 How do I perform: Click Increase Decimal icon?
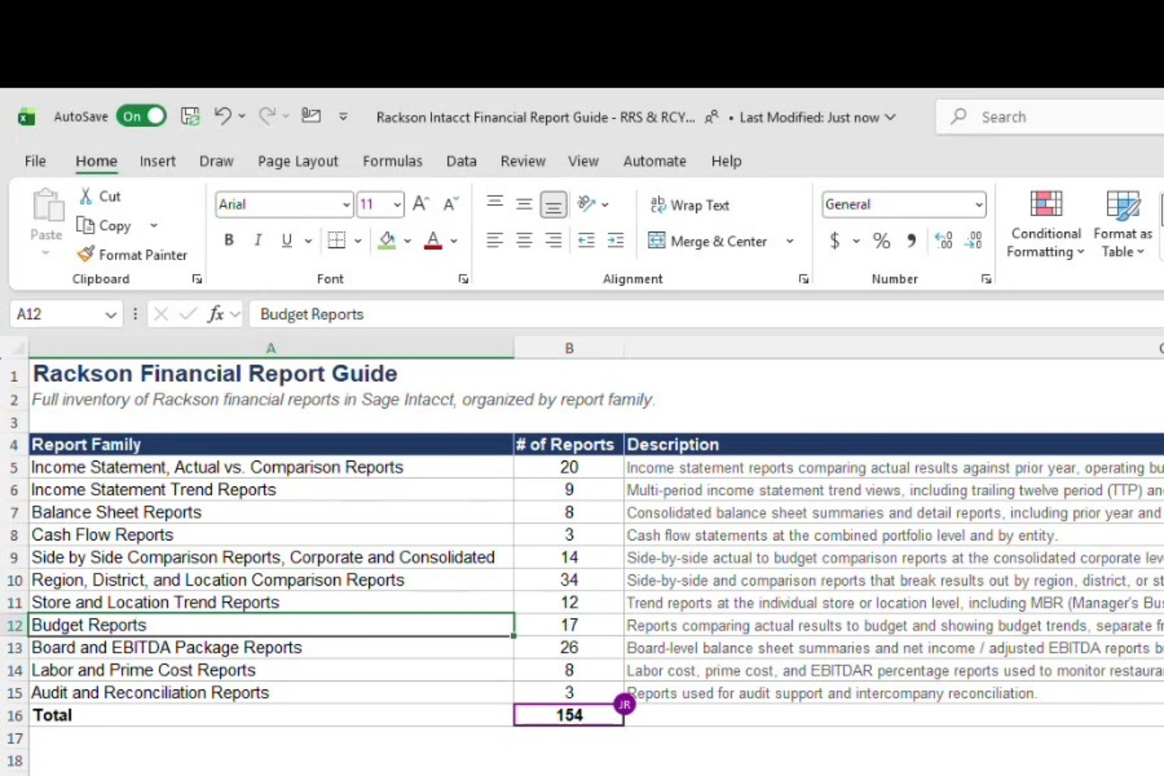coord(943,240)
